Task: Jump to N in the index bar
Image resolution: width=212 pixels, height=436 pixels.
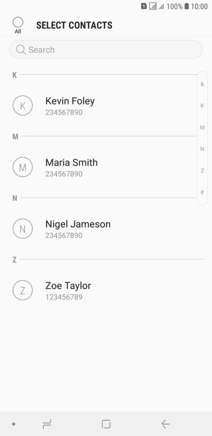Action: tap(202, 149)
